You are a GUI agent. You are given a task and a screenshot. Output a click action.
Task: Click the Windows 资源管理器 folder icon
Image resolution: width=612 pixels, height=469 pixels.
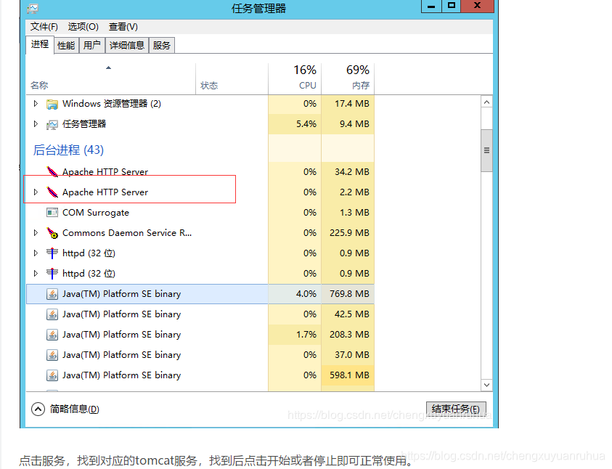[52, 104]
